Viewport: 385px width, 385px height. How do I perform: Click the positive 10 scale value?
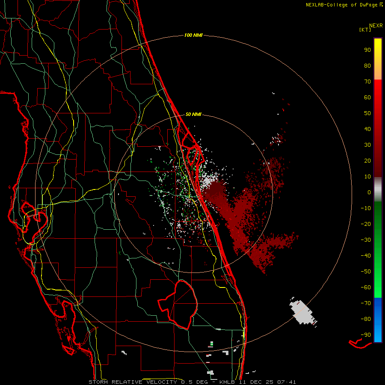click(x=367, y=177)
